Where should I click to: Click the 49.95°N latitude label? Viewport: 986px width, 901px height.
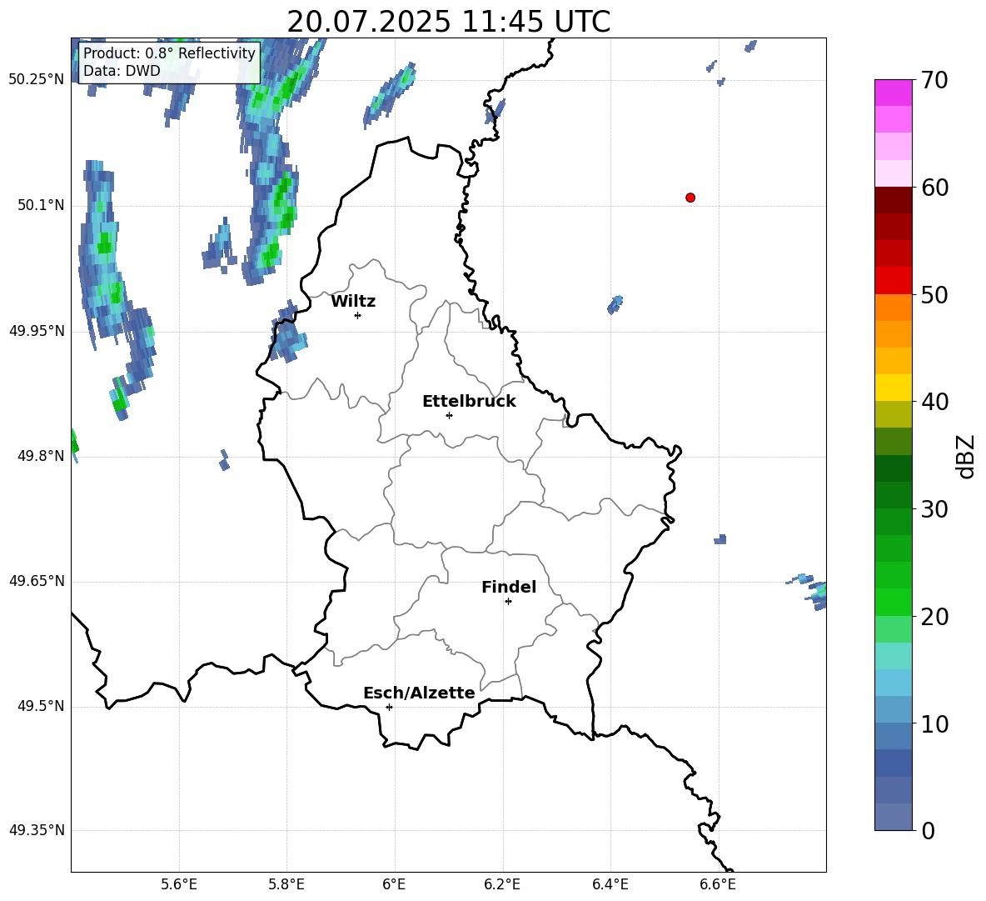(37, 331)
